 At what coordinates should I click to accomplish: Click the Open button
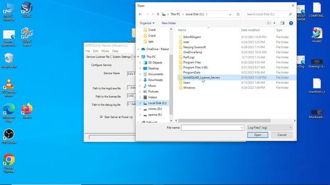(258, 135)
